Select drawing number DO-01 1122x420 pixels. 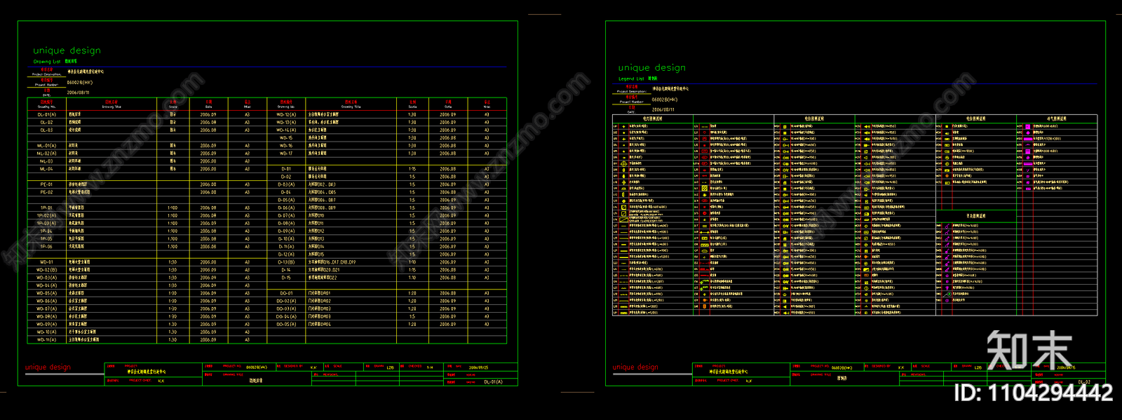click(286, 294)
